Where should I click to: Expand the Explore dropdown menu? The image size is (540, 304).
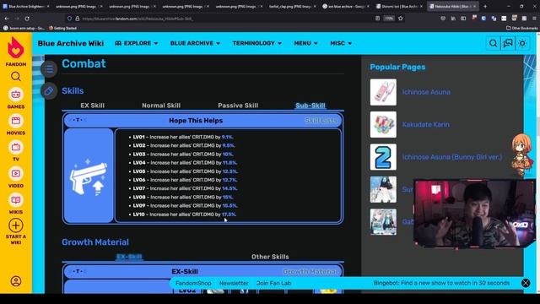pyautogui.click(x=137, y=43)
